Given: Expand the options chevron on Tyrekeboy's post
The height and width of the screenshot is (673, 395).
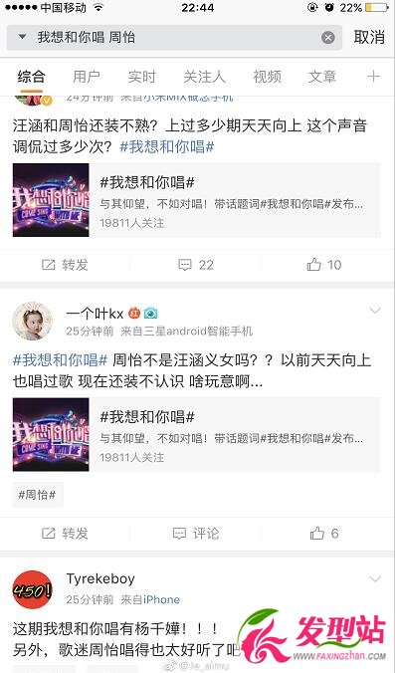Looking at the screenshot, I should [375, 579].
